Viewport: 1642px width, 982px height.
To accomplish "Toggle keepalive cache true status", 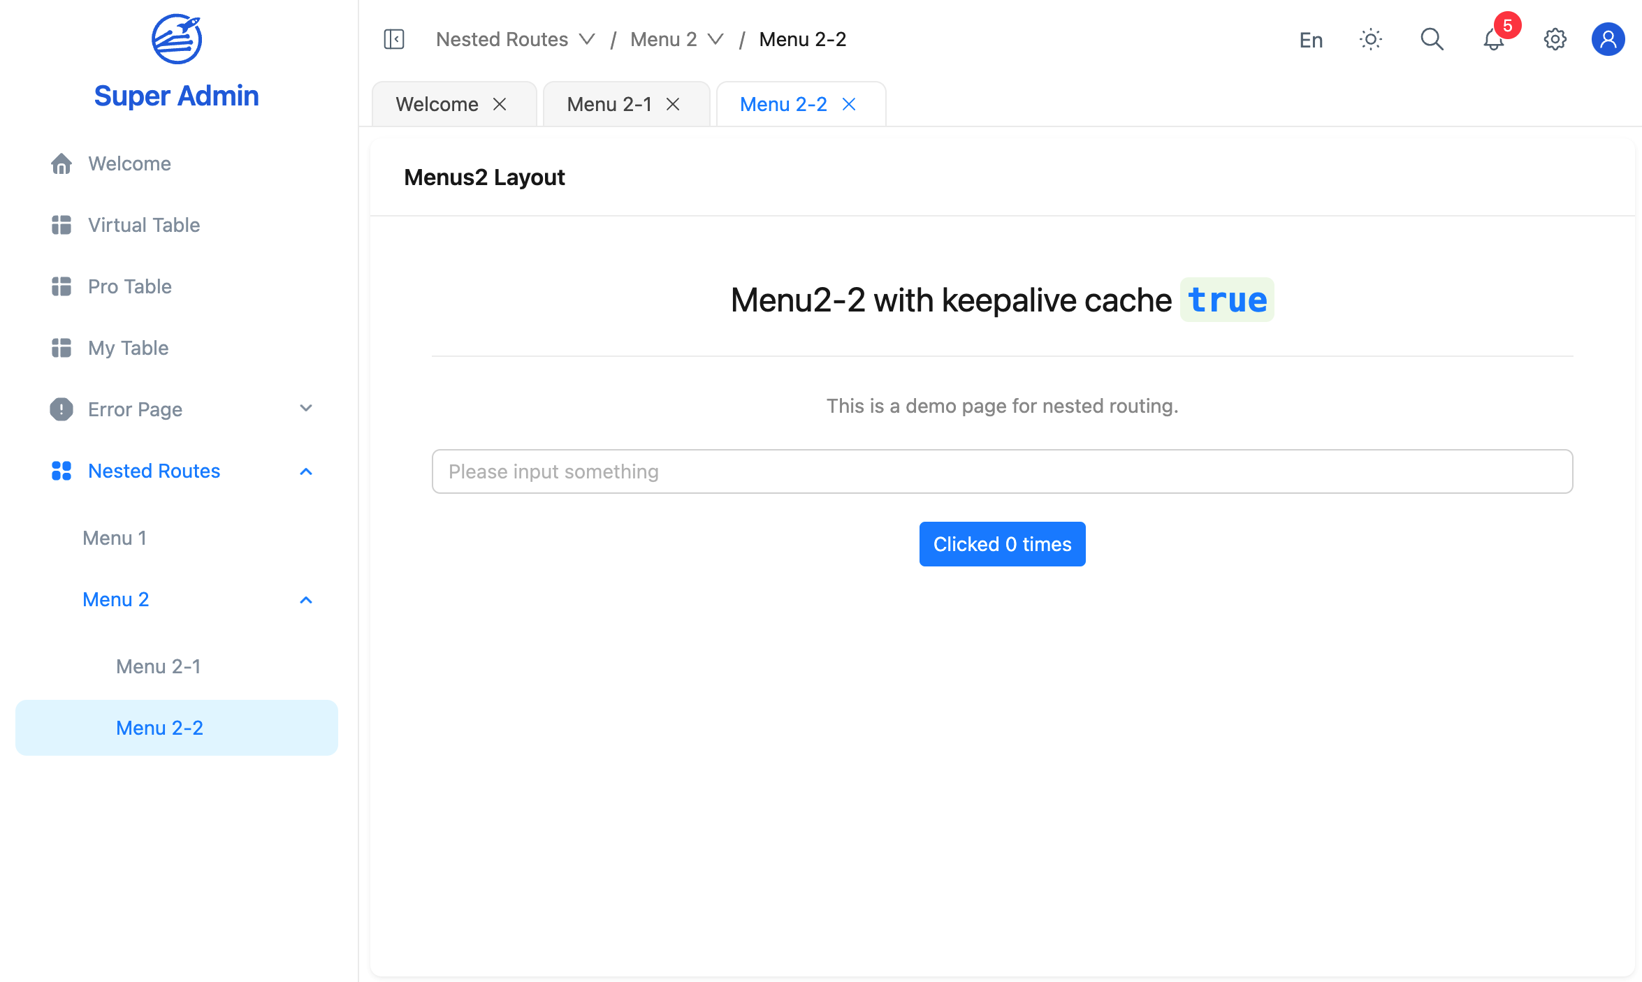I will [x=1227, y=299].
